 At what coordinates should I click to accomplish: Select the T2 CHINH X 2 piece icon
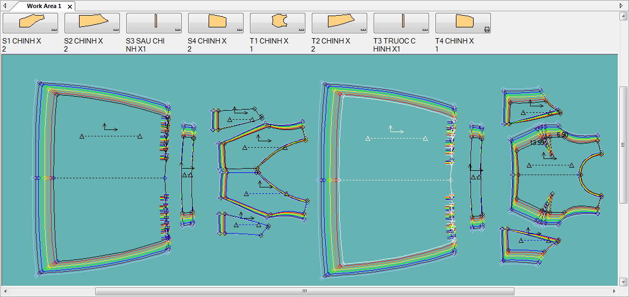[x=340, y=23]
